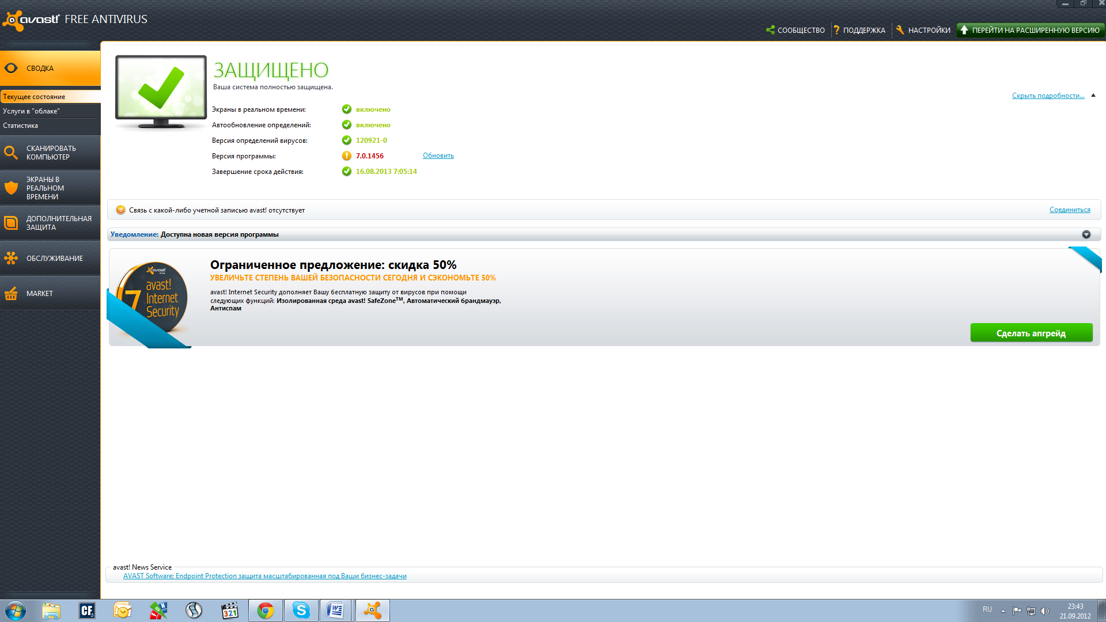Click 'ПЕРЕЙТИ НА РАСШИРЕННУЮ ВЕРСИЮ' button

click(x=1030, y=30)
